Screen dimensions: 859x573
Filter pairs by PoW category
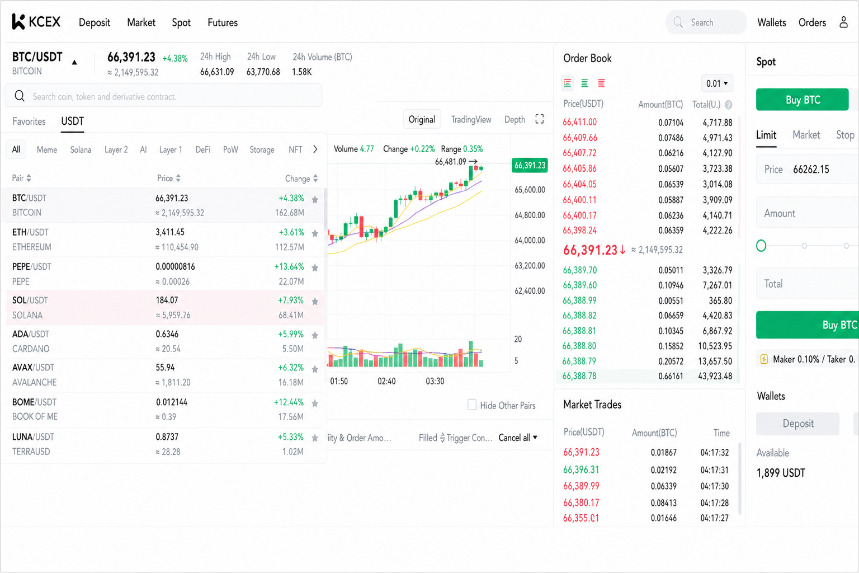[230, 149]
